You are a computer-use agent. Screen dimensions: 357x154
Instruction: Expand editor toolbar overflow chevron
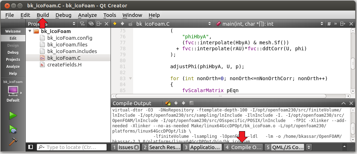click(x=335, y=24)
